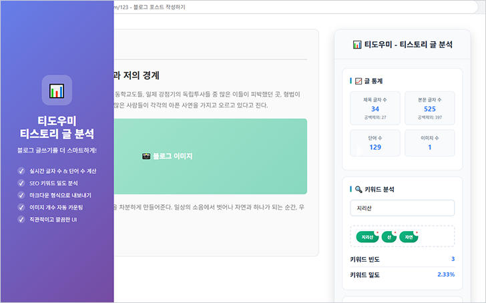Image resolution: width=486 pixels, height=303 pixels.
Task: Click the 키워드 밀도 label
Action: [364, 275]
